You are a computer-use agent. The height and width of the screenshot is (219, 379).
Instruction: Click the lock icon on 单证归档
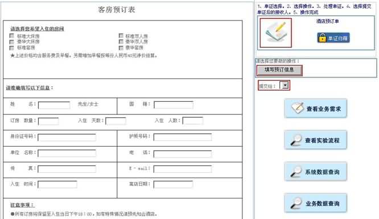pos(322,38)
